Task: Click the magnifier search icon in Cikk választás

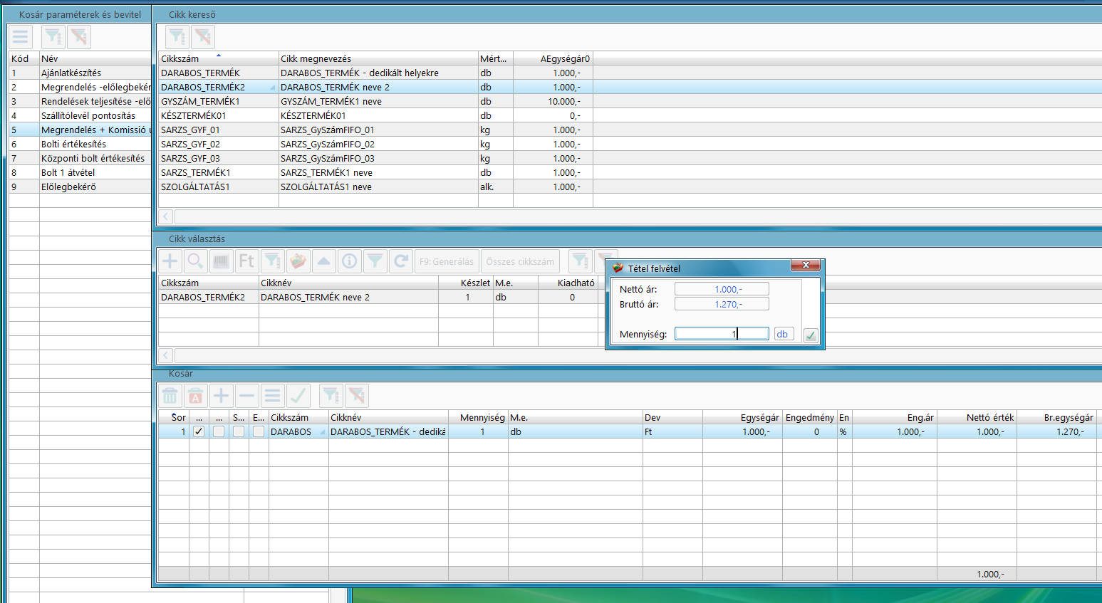Action: [195, 261]
